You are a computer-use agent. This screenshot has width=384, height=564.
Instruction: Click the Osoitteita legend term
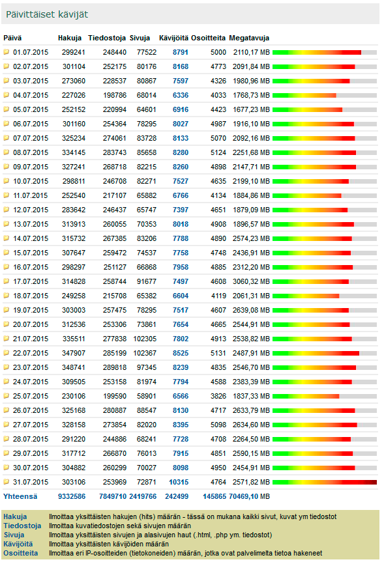pyautogui.click(x=20, y=553)
